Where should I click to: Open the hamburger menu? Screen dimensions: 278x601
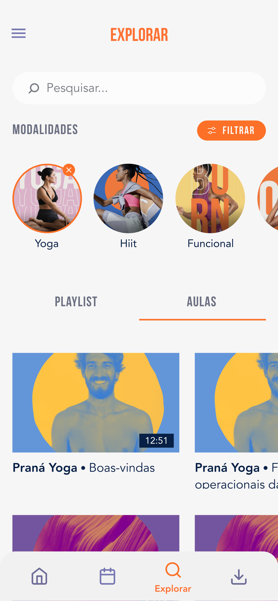coord(19,33)
